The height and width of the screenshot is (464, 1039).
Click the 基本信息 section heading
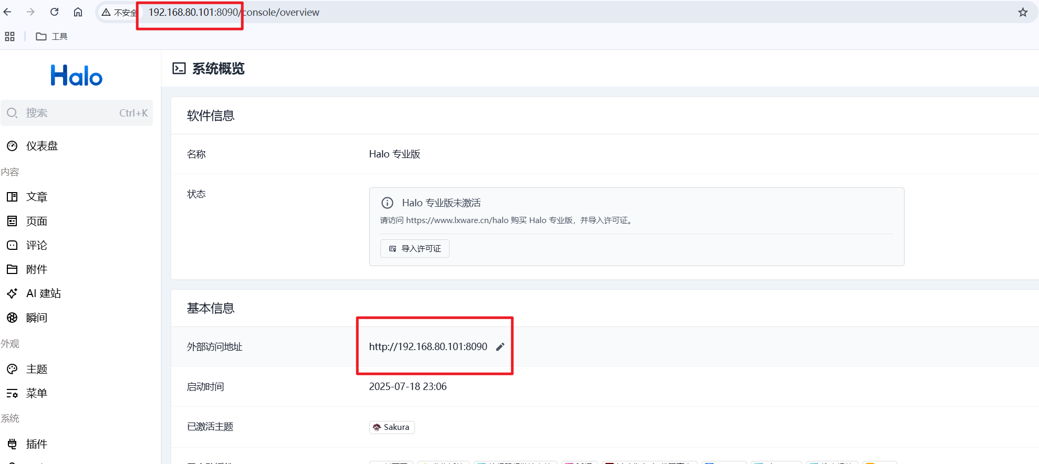[211, 308]
